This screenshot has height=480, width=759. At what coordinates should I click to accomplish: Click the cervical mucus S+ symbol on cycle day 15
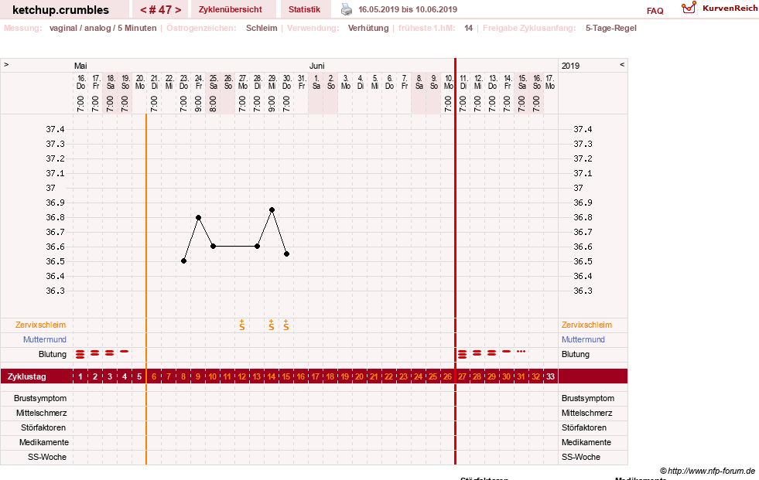click(286, 325)
